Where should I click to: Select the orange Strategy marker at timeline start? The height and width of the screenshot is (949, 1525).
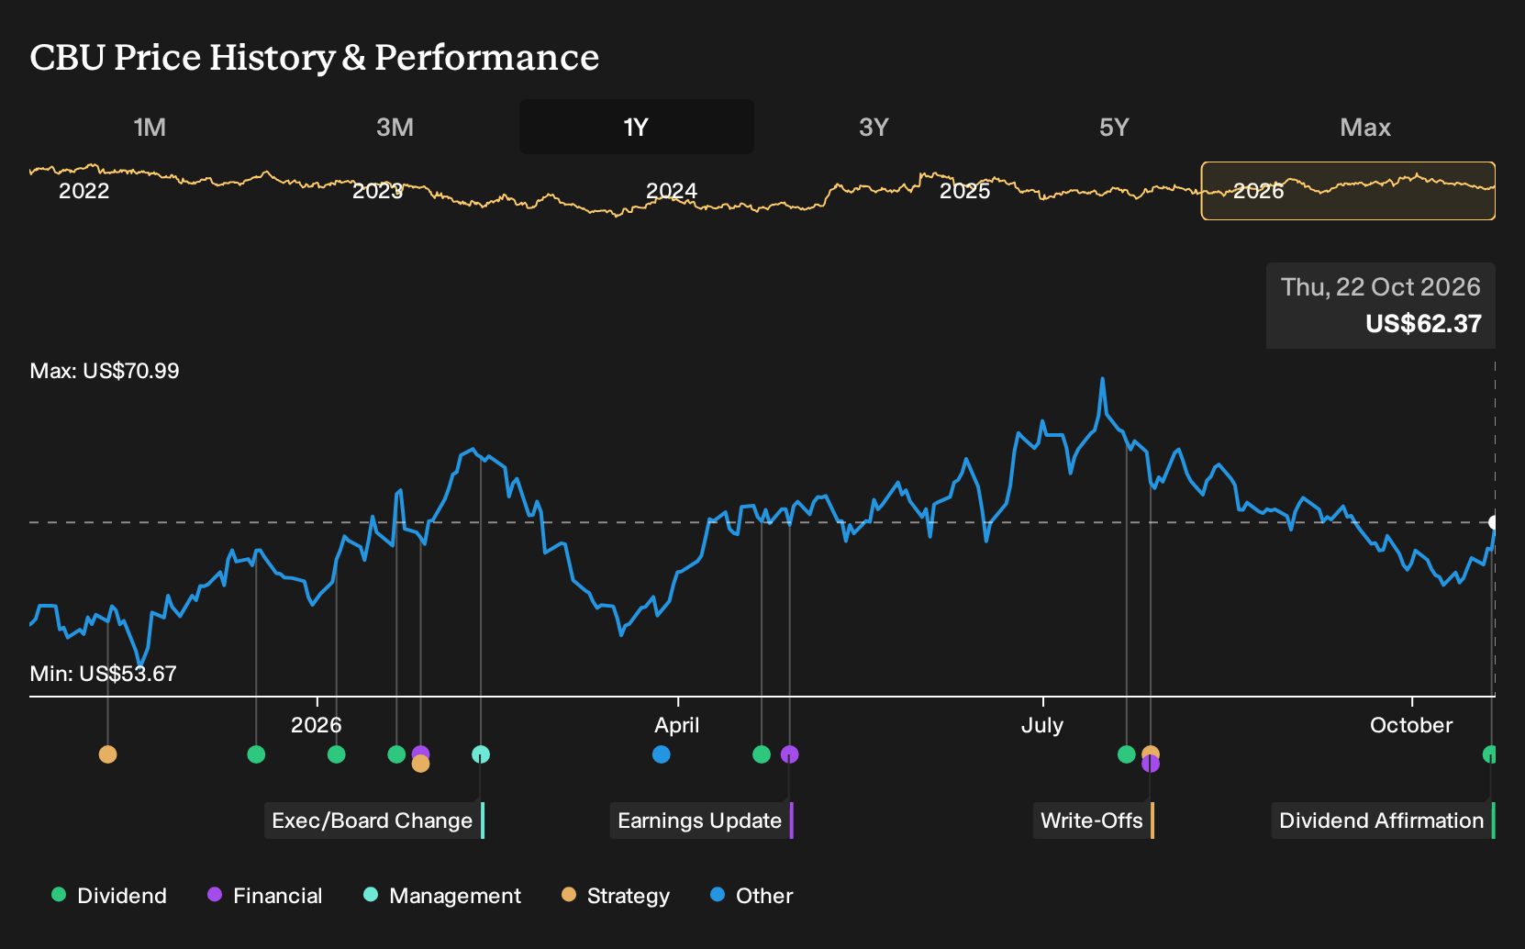click(107, 754)
